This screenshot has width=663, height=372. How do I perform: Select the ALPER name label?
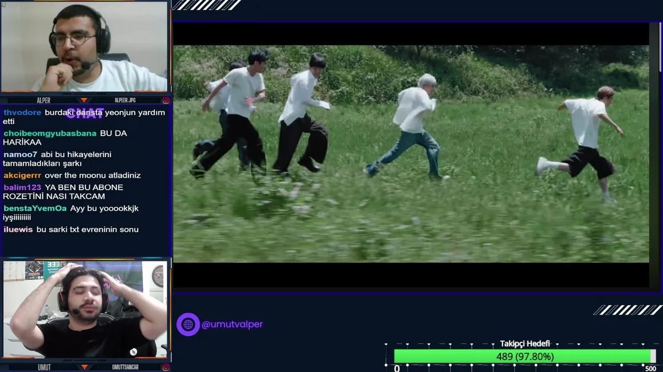click(44, 100)
